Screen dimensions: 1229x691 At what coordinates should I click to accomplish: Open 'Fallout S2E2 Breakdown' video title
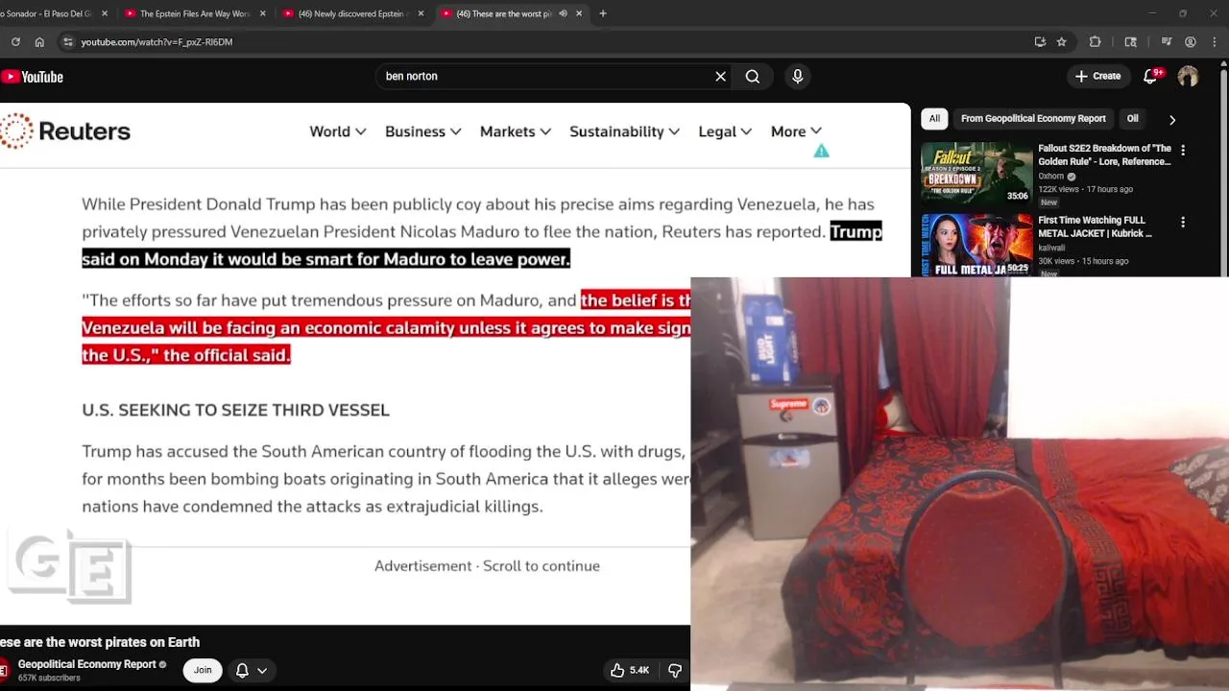tap(1104, 155)
